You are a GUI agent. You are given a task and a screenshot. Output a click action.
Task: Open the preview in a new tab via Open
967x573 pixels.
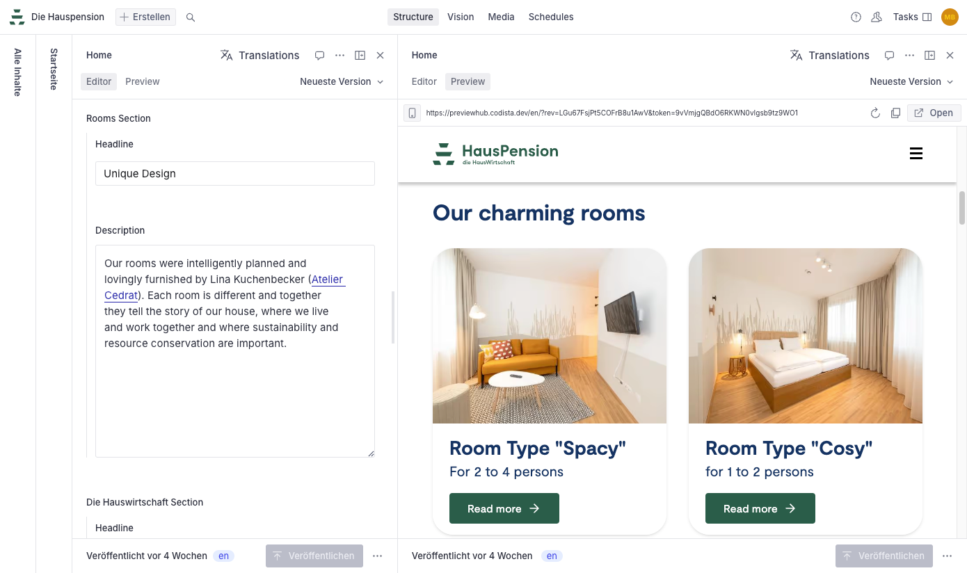[934, 113]
